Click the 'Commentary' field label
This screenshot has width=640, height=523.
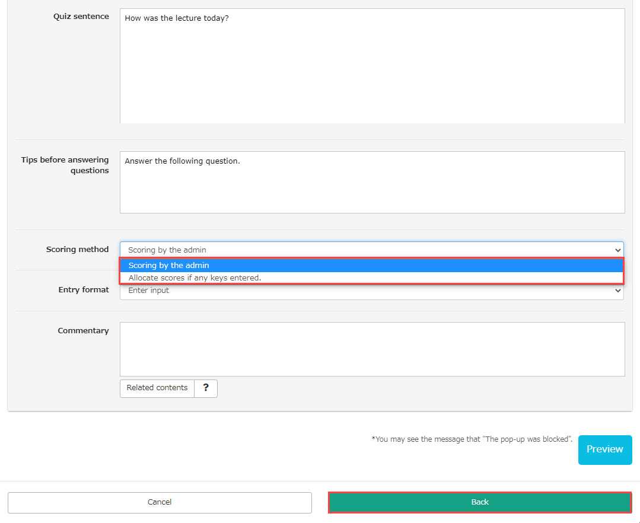pos(83,331)
